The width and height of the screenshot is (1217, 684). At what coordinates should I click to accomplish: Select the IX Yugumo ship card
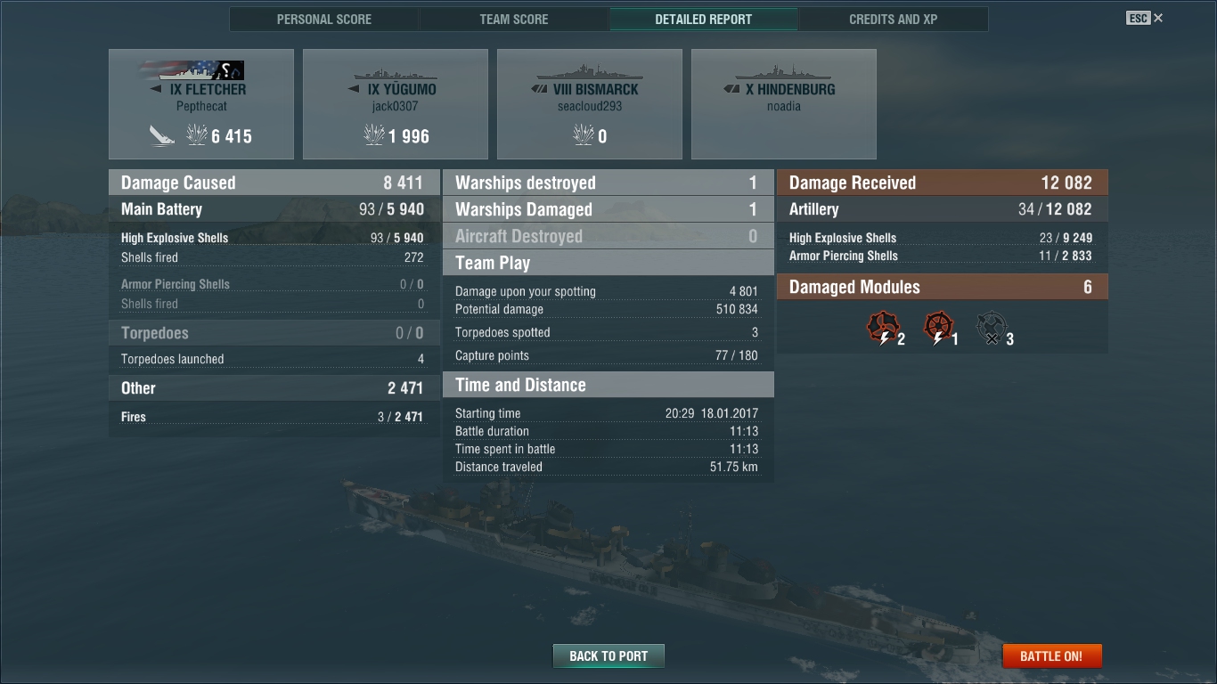coord(396,104)
